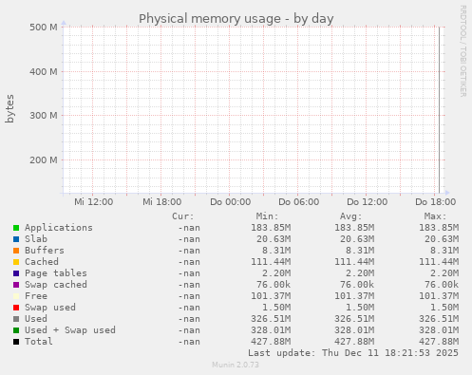Click the 'Swap cached' legend label
The image size is (472, 375).
click(x=56, y=285)
